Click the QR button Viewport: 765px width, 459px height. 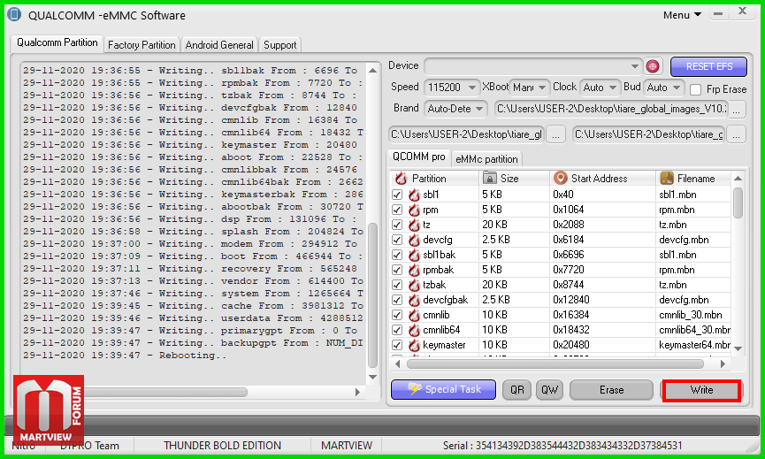point(516,390)
